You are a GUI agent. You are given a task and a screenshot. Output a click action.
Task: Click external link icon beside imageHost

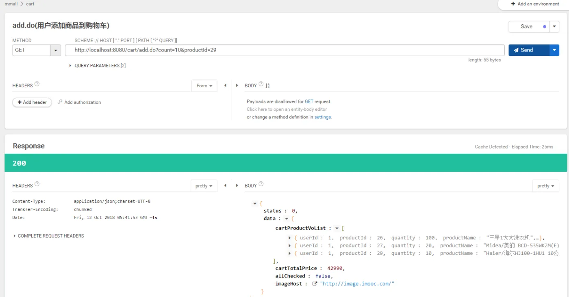pyautogui.click(x=315, y=284)
